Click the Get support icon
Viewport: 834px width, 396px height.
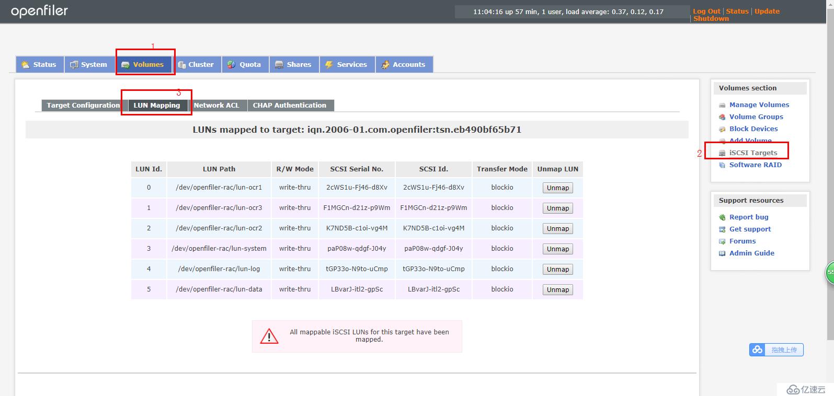[722, 229]
